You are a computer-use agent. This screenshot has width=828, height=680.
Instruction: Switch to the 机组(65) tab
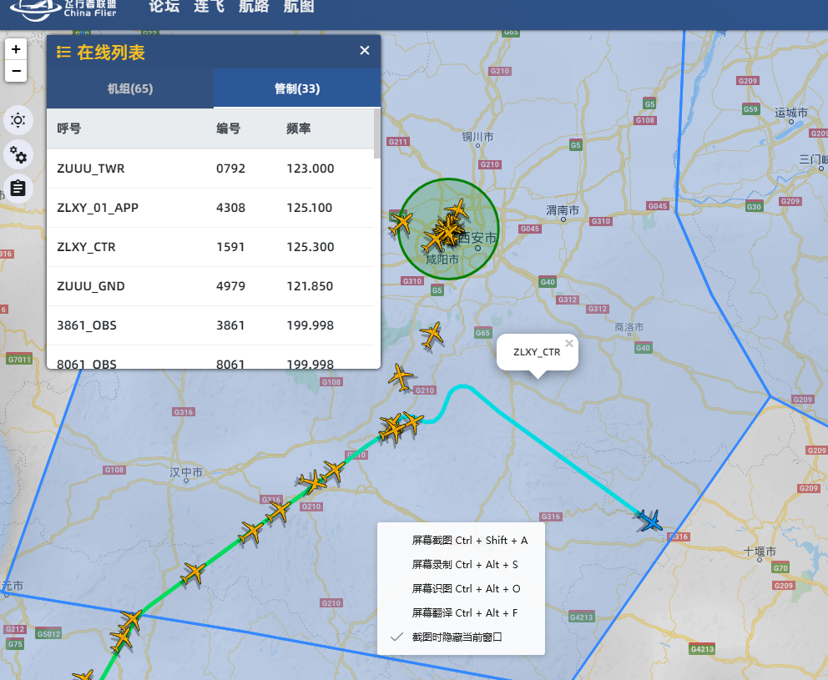[129, 87]
